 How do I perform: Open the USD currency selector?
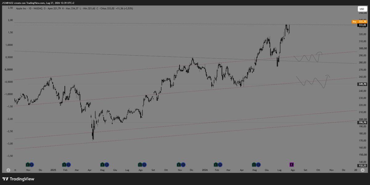click(362, 9)
